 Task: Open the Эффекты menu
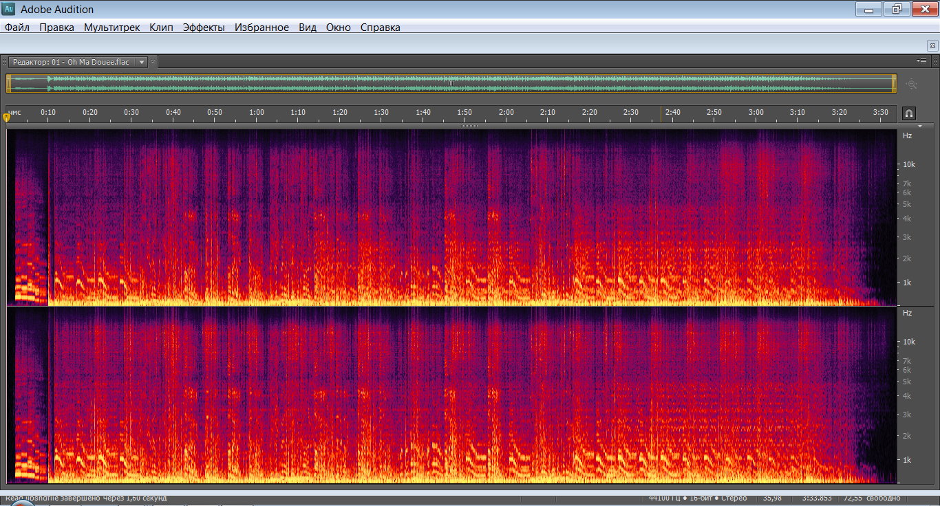coord(204,27)
